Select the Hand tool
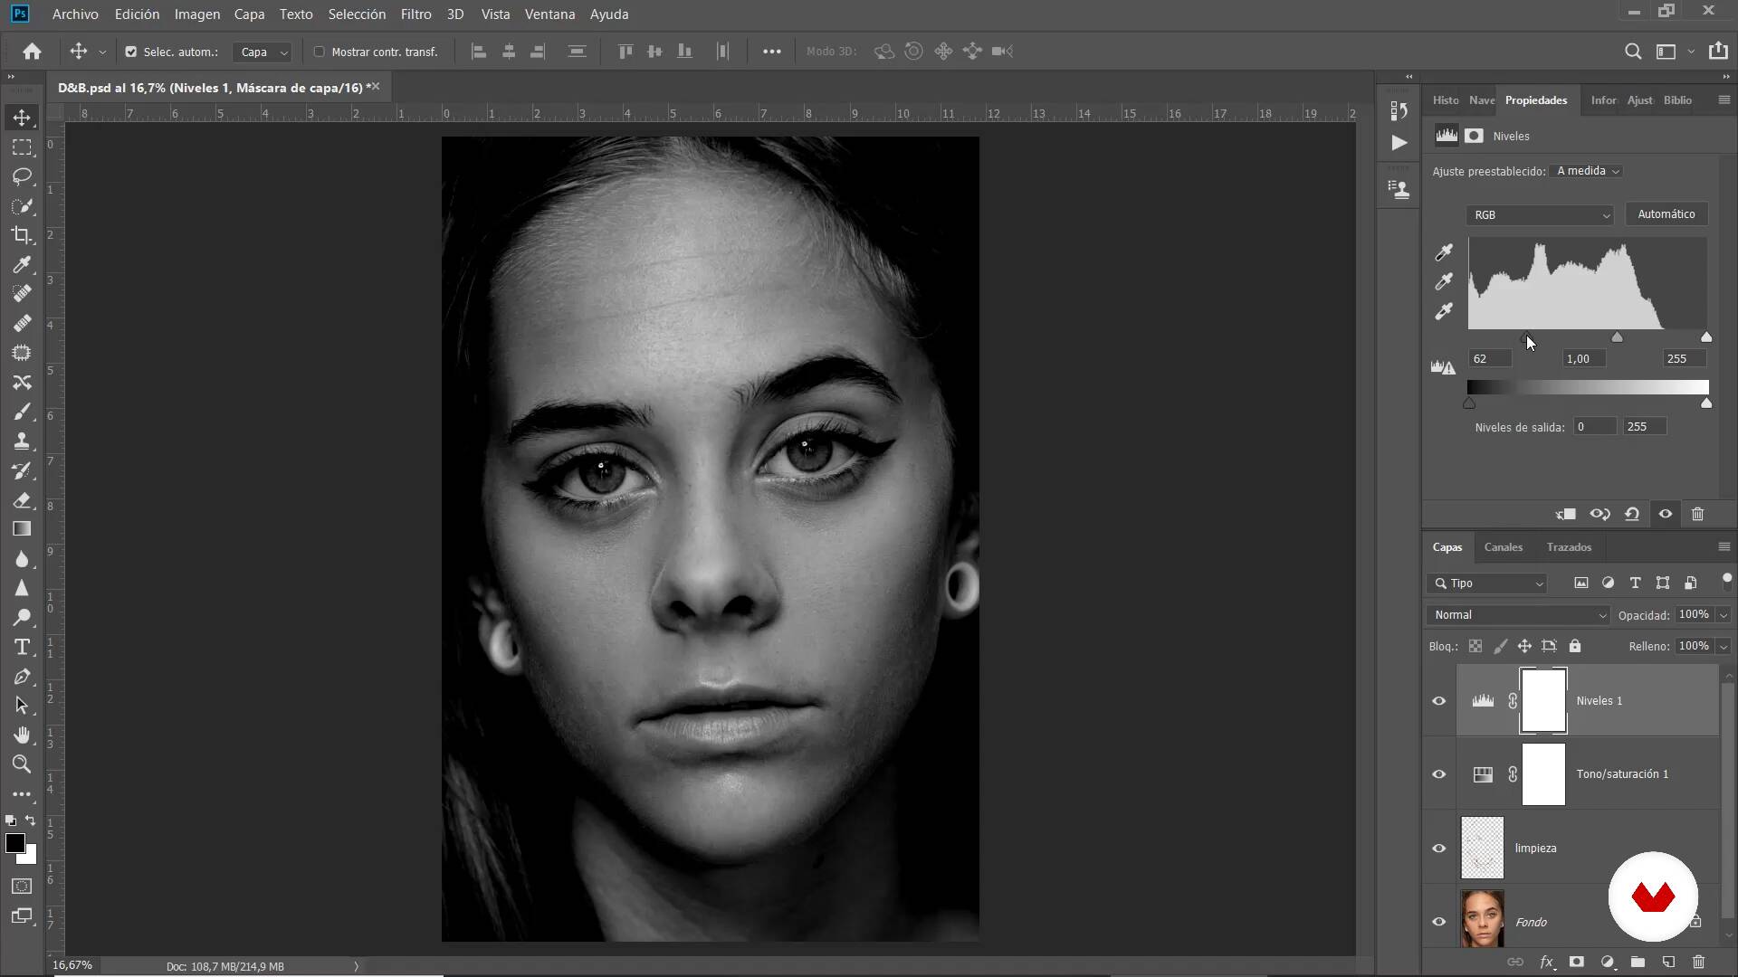1738x977 pixels. coord(22,735)
